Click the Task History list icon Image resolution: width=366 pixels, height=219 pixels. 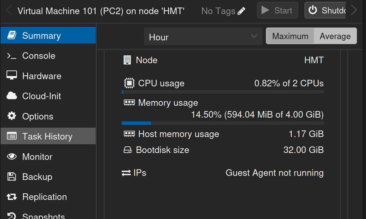click(x=12, y=136)
